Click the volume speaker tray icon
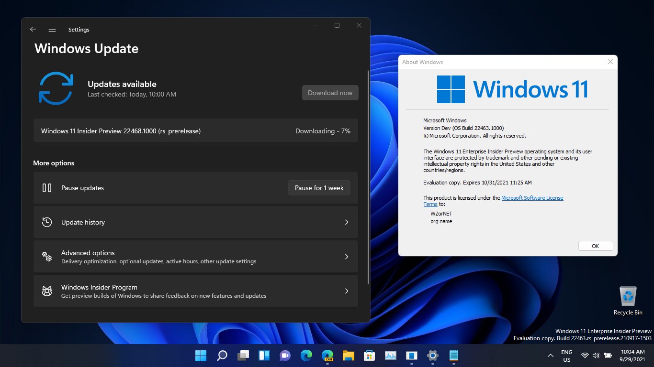The image size is (654, 367). point(596,356)
